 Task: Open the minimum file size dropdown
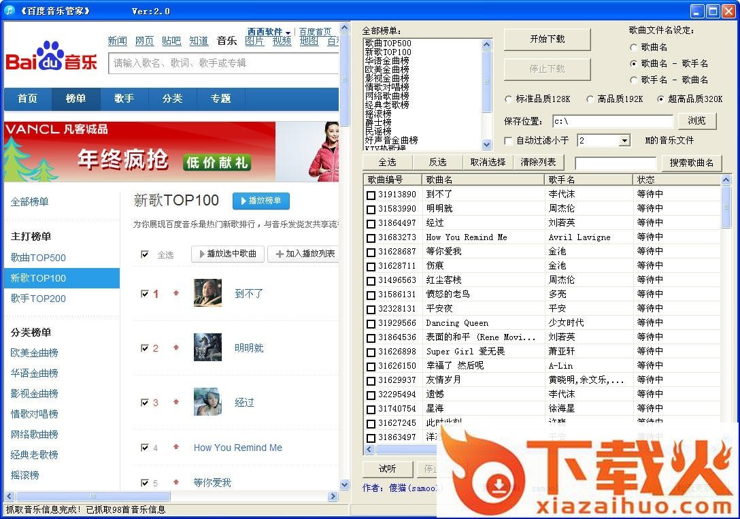click(624, 141)
